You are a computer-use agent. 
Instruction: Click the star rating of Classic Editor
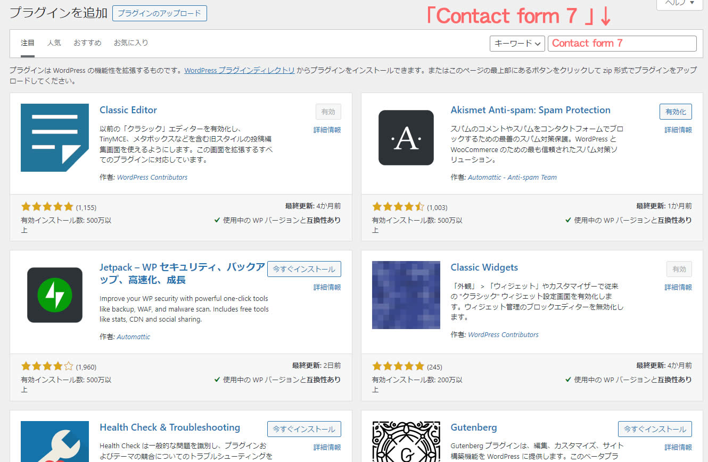(x=47, y=207)
